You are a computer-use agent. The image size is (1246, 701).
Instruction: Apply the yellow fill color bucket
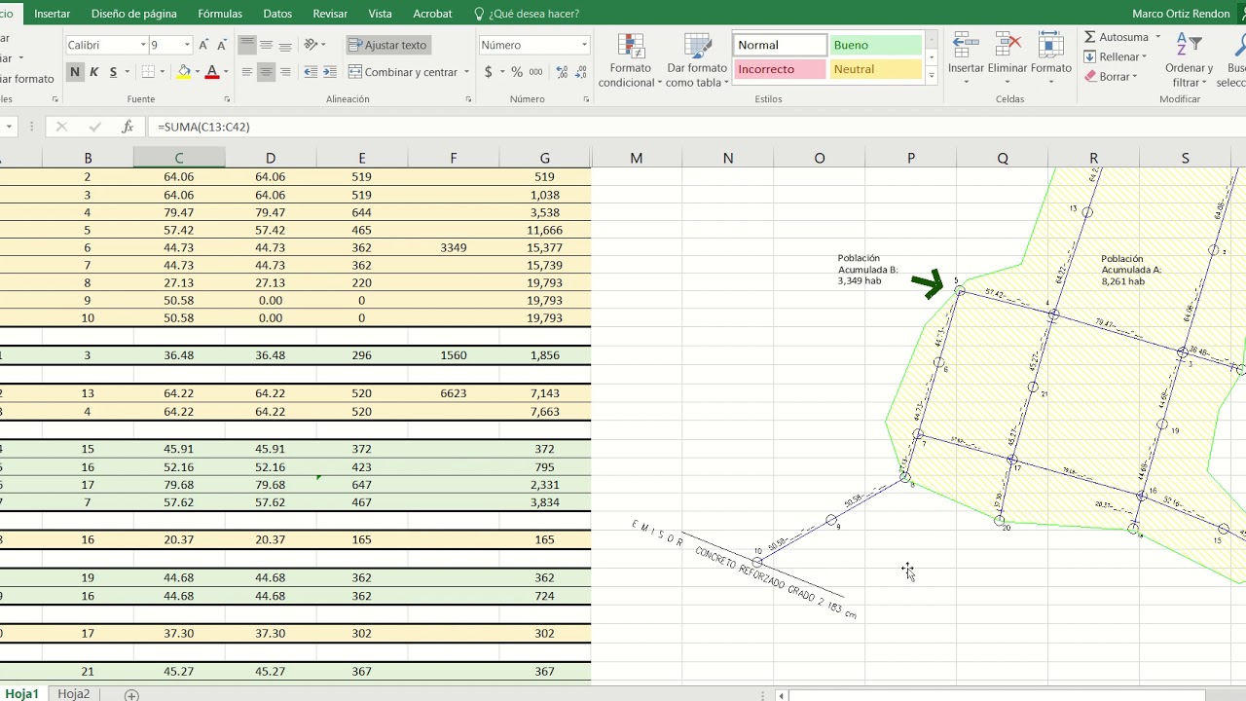(x=184, y=72)
